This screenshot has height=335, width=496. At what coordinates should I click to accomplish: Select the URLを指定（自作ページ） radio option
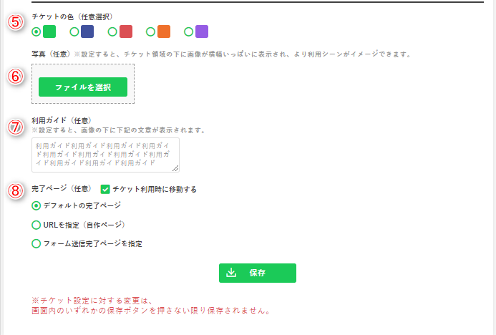37,225
